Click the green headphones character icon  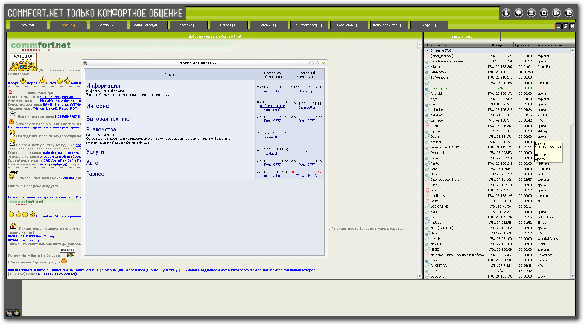coord(17,313)
